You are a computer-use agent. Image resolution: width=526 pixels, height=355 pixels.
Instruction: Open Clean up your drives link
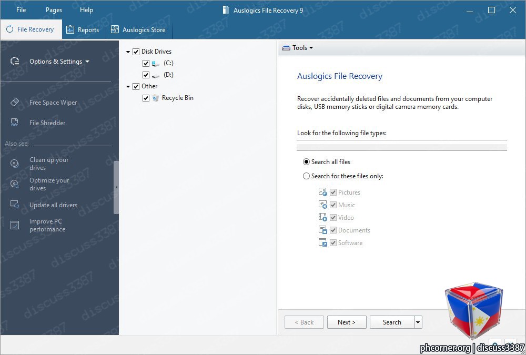[49, 164]
